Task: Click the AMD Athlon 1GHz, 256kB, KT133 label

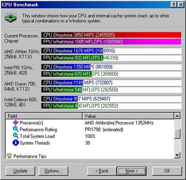Action: pyautogui.click(x=22, y=54)
